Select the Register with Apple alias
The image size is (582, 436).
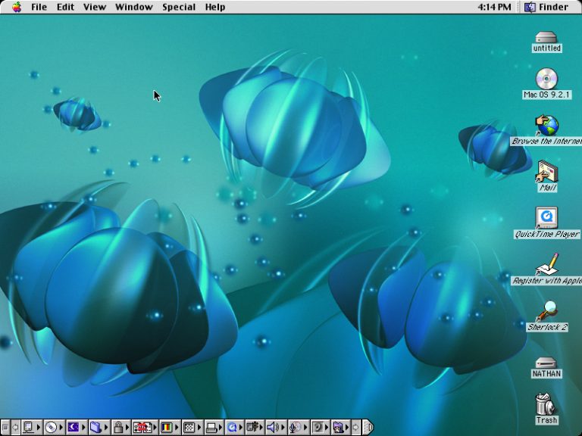(546, 264)
